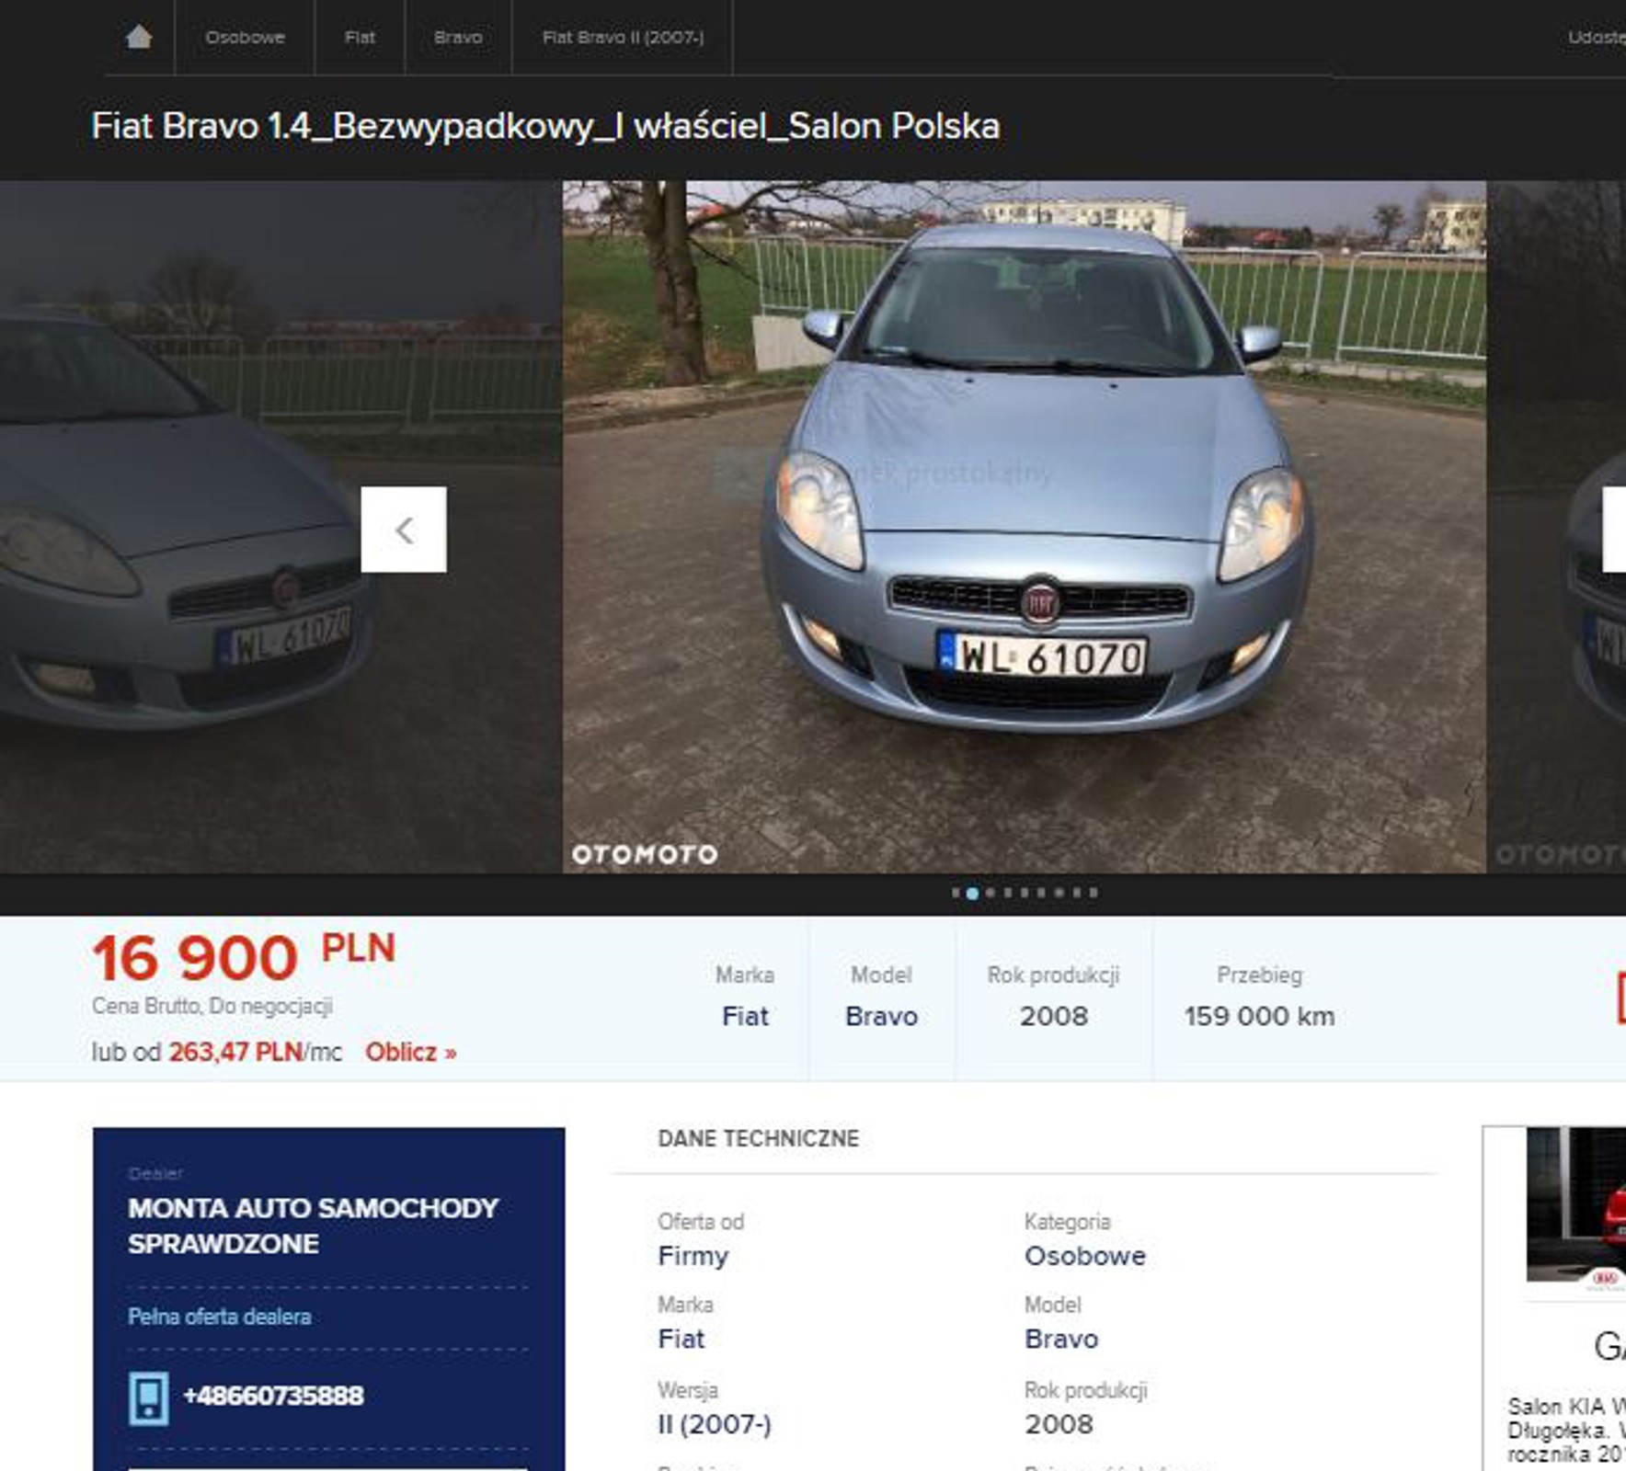Open the Osobowe breadcrumb item
1626x1471 pixels.
pyautogui.click(x=246, y=38)
